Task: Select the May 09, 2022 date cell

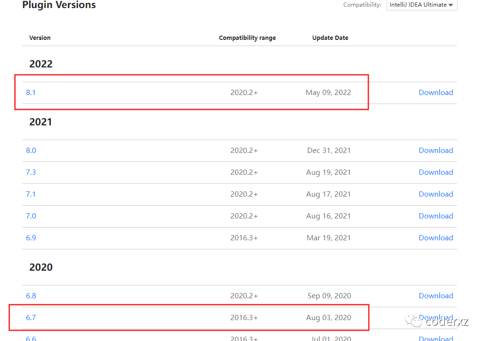Action: [x=328, y=93]
